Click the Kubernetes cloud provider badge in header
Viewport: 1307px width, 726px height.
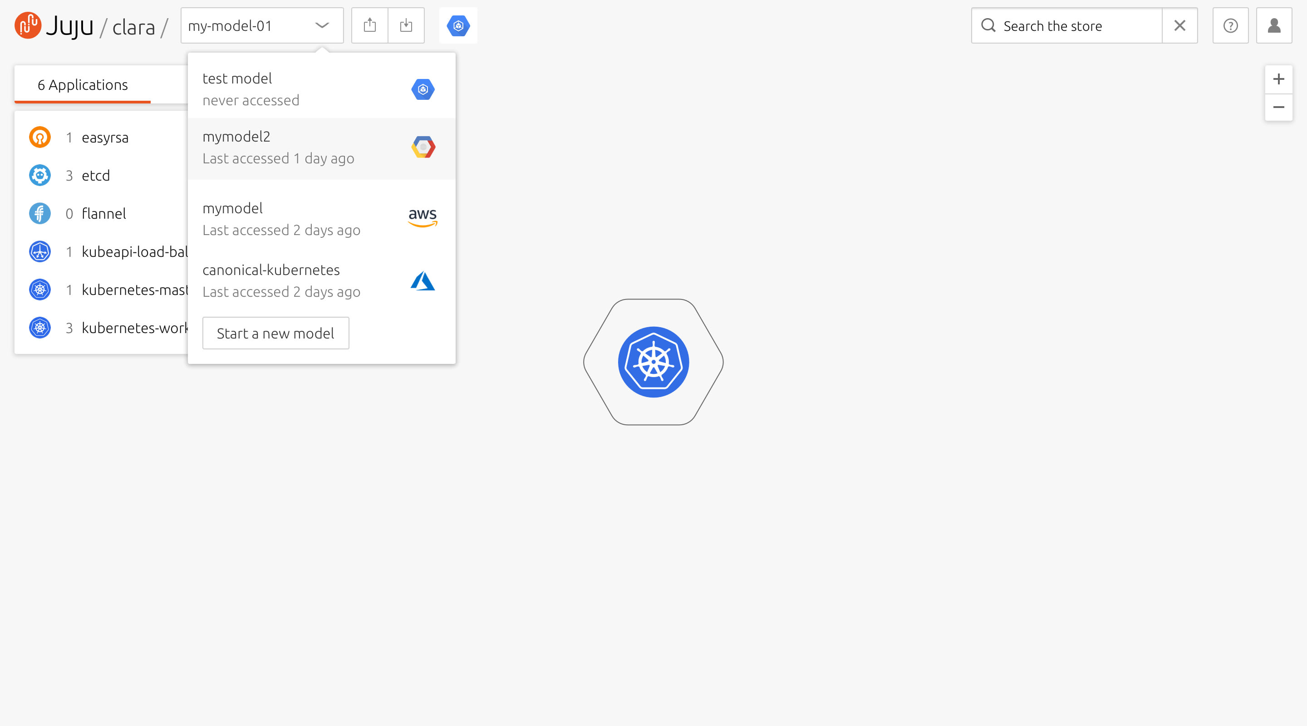click(x=458, y=25)
